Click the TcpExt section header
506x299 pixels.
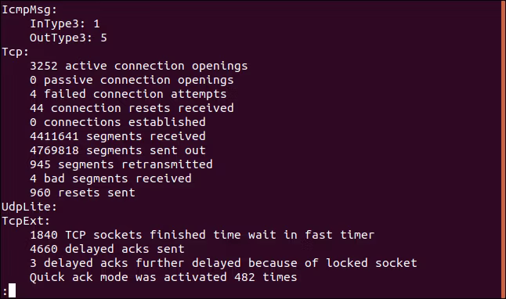26,221
